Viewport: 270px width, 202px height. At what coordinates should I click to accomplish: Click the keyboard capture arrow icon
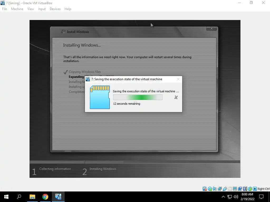click(255, 189)
